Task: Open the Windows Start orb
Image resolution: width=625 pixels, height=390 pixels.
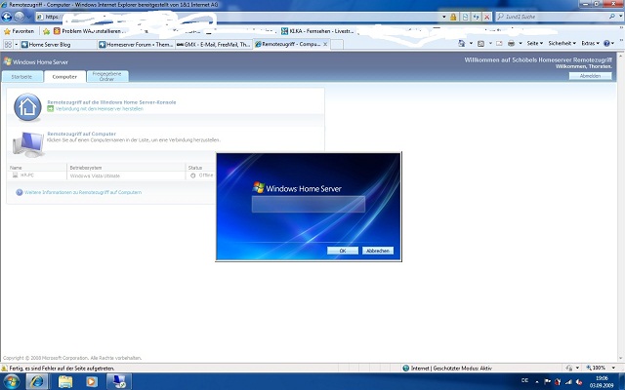Action: pos(12,381)
